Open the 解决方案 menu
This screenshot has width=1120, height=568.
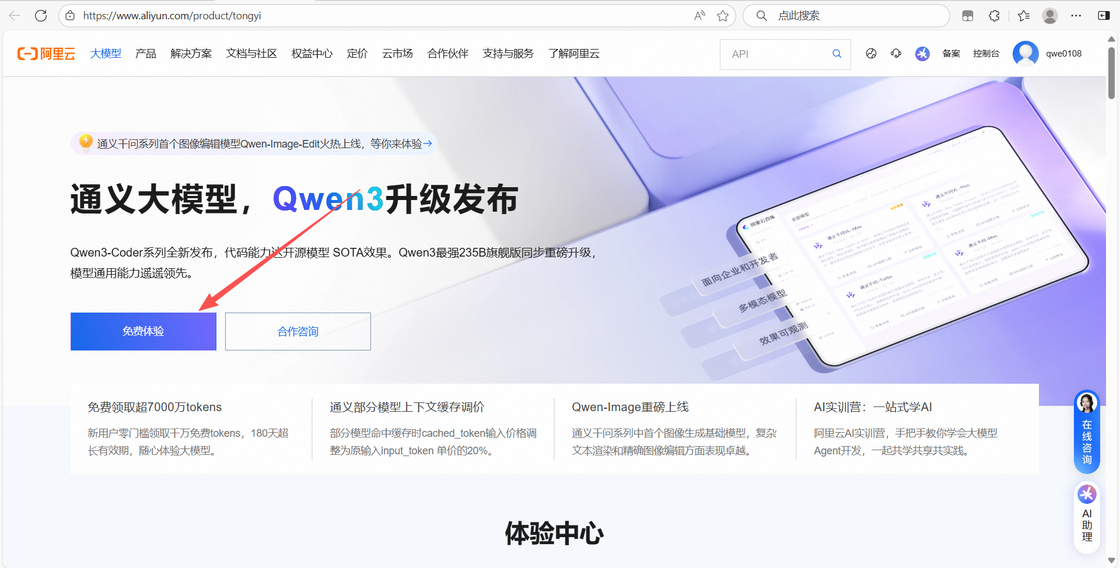click(x=191, y=54)
